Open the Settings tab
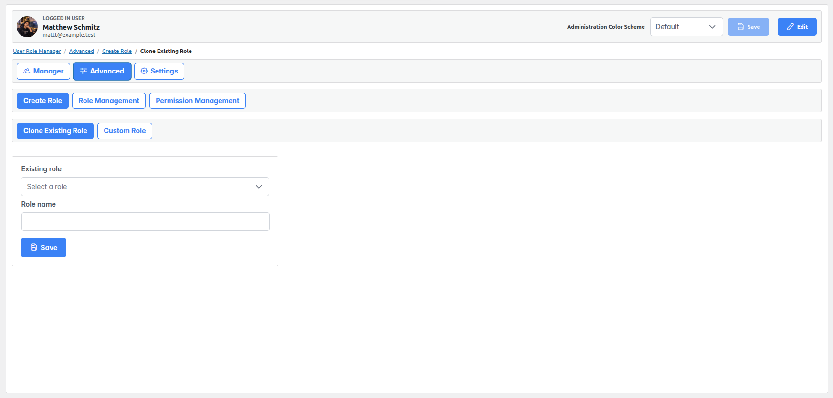The width and height of the screenshot is (833, 398). [x=159, y=71]
